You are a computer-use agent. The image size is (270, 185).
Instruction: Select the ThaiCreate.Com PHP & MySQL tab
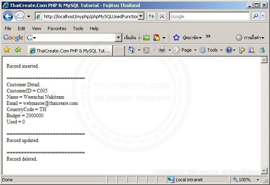70,51
